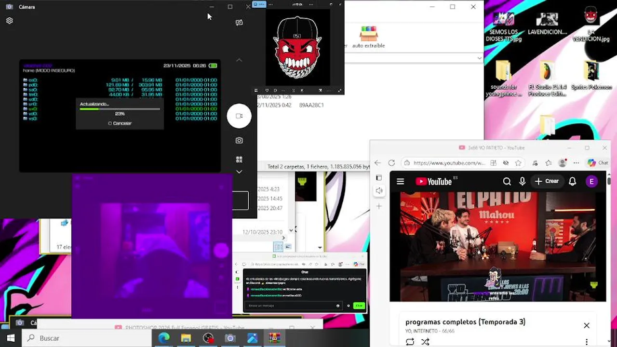Click the YO INTERNETO video player

coord(497,247)
